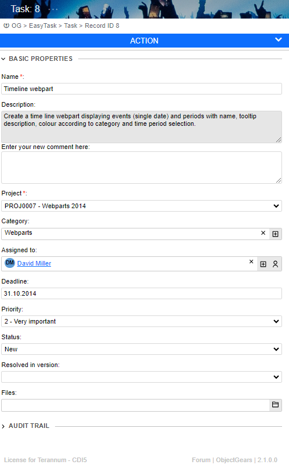
Task: Open the Priority dropdown
Action: tap(141, 321)
